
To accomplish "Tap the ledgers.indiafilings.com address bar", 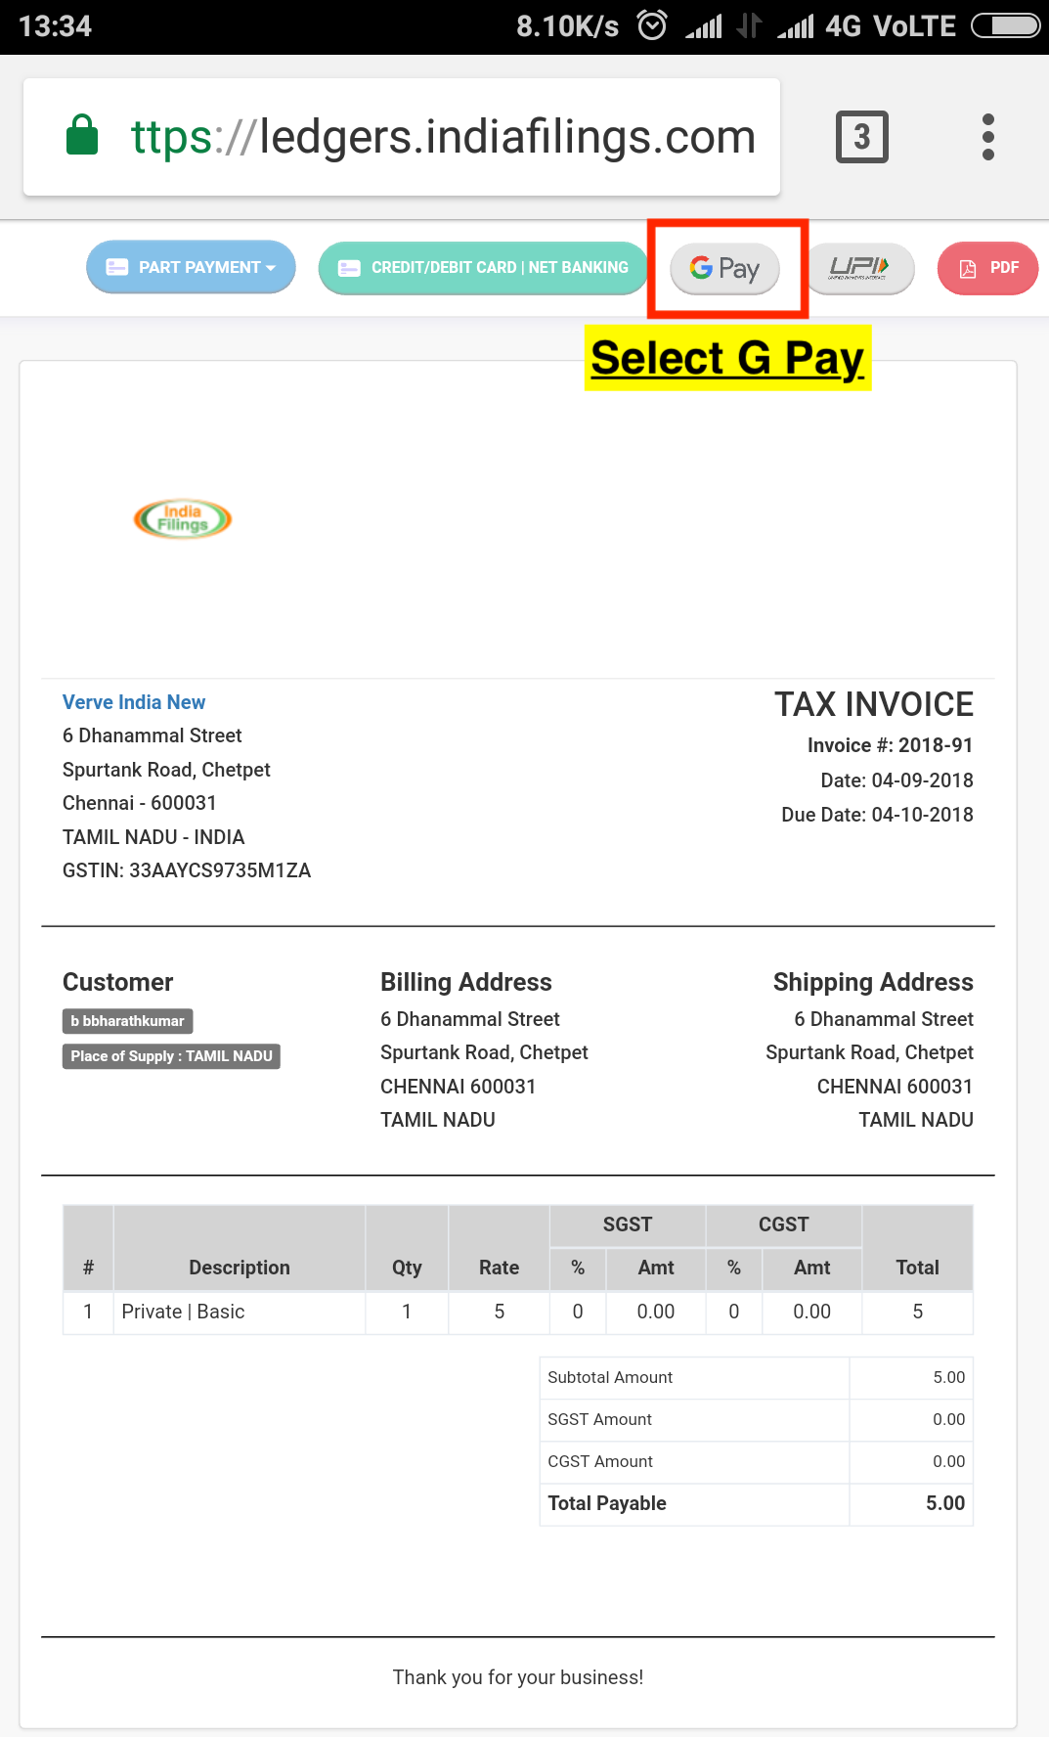I will pyautogui.click(x=440, y=137).
